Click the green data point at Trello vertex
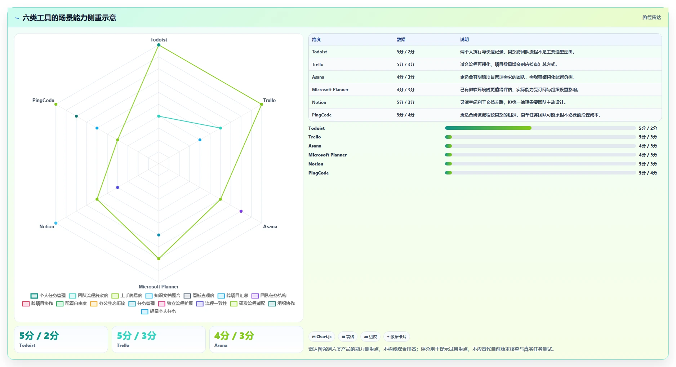The image size is (676, 367). pos(262,104)
